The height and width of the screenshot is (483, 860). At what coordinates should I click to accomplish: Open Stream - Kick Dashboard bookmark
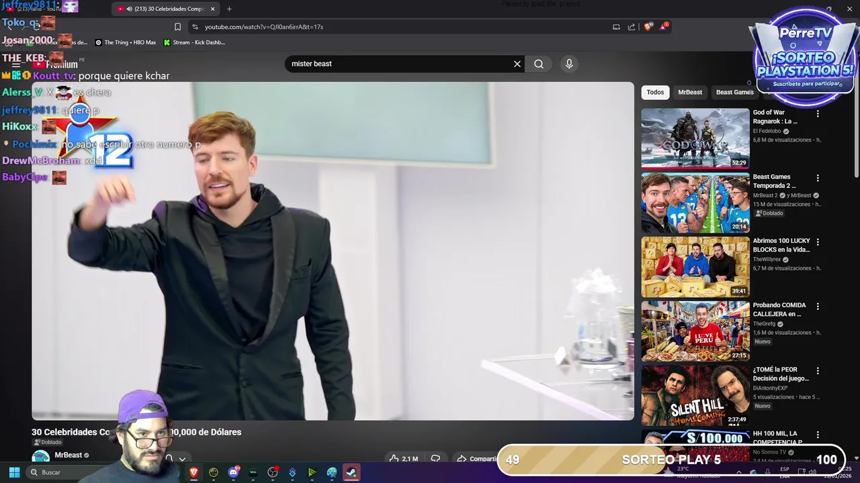194,42
